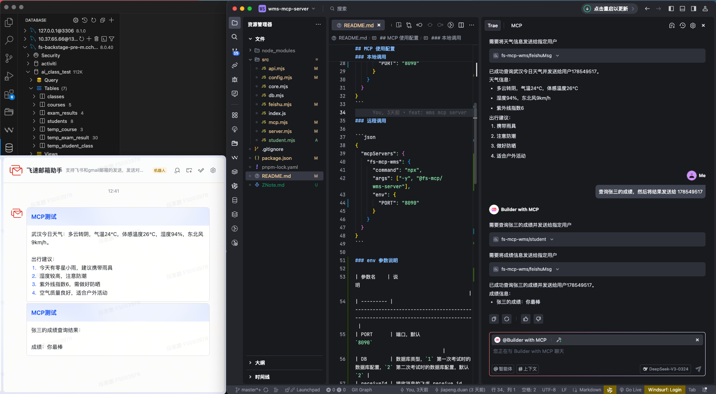Image resolution: width=716 pixels, height=394 pixels.
Task: Toggle the right sidebar layout in Trae's title bar
Action: pyautogui.click(x=694, y=9)
